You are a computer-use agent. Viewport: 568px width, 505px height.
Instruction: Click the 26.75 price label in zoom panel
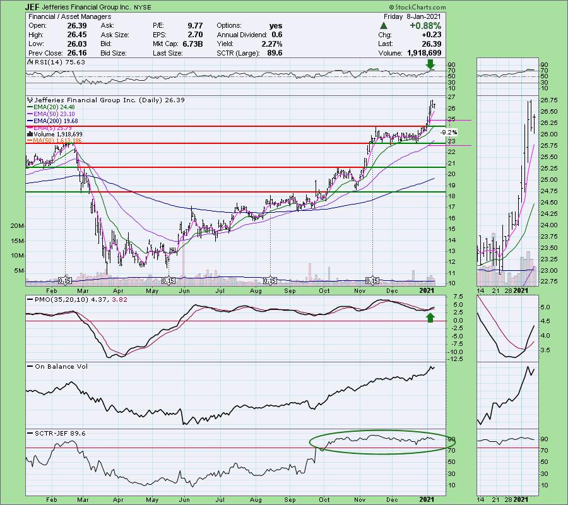coord(549,100)
